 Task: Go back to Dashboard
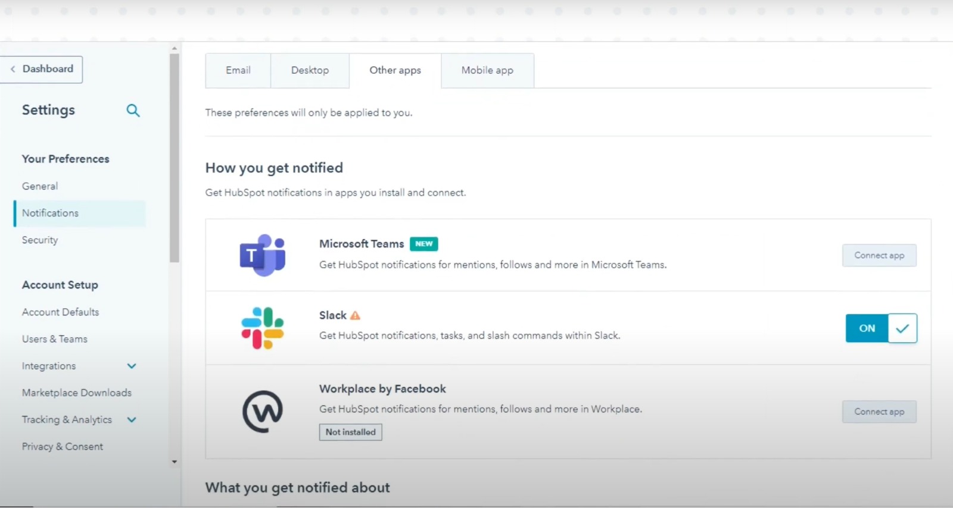(x=41, y=70)
